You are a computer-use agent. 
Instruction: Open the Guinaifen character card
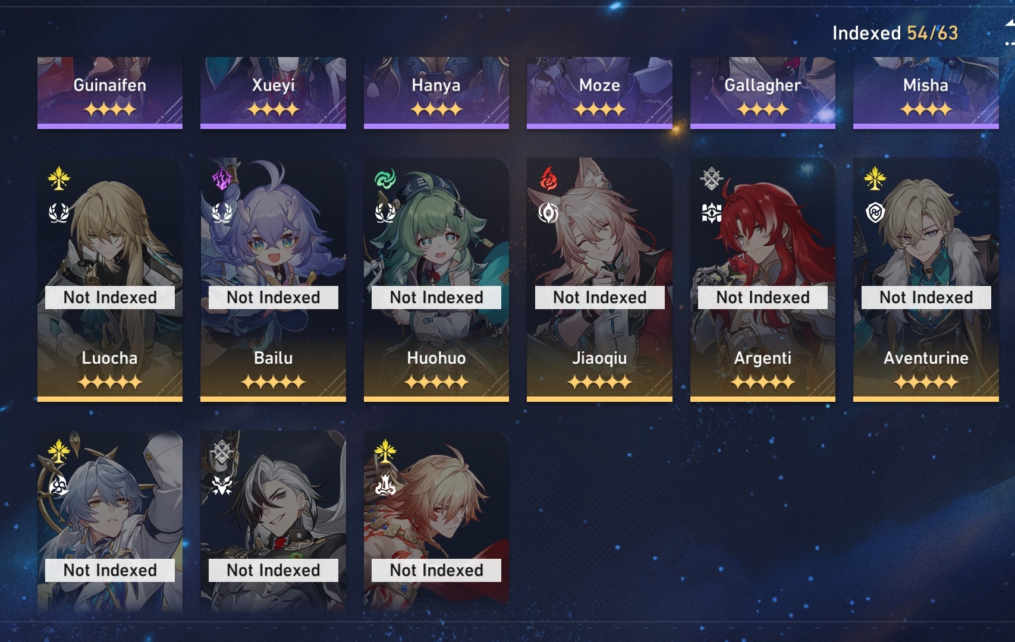tap(110, 93)
